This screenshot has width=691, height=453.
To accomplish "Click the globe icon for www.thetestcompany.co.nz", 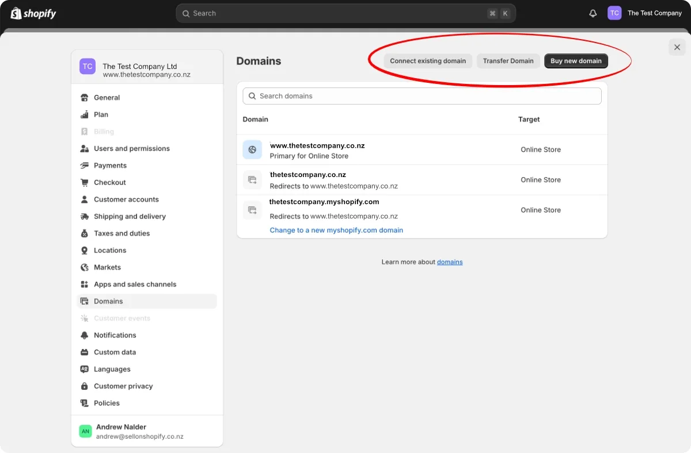I will [252, 149].
